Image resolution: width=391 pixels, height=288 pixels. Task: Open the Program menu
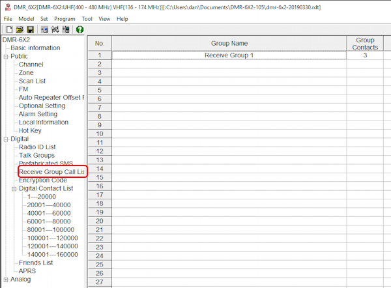coord(65,19)
